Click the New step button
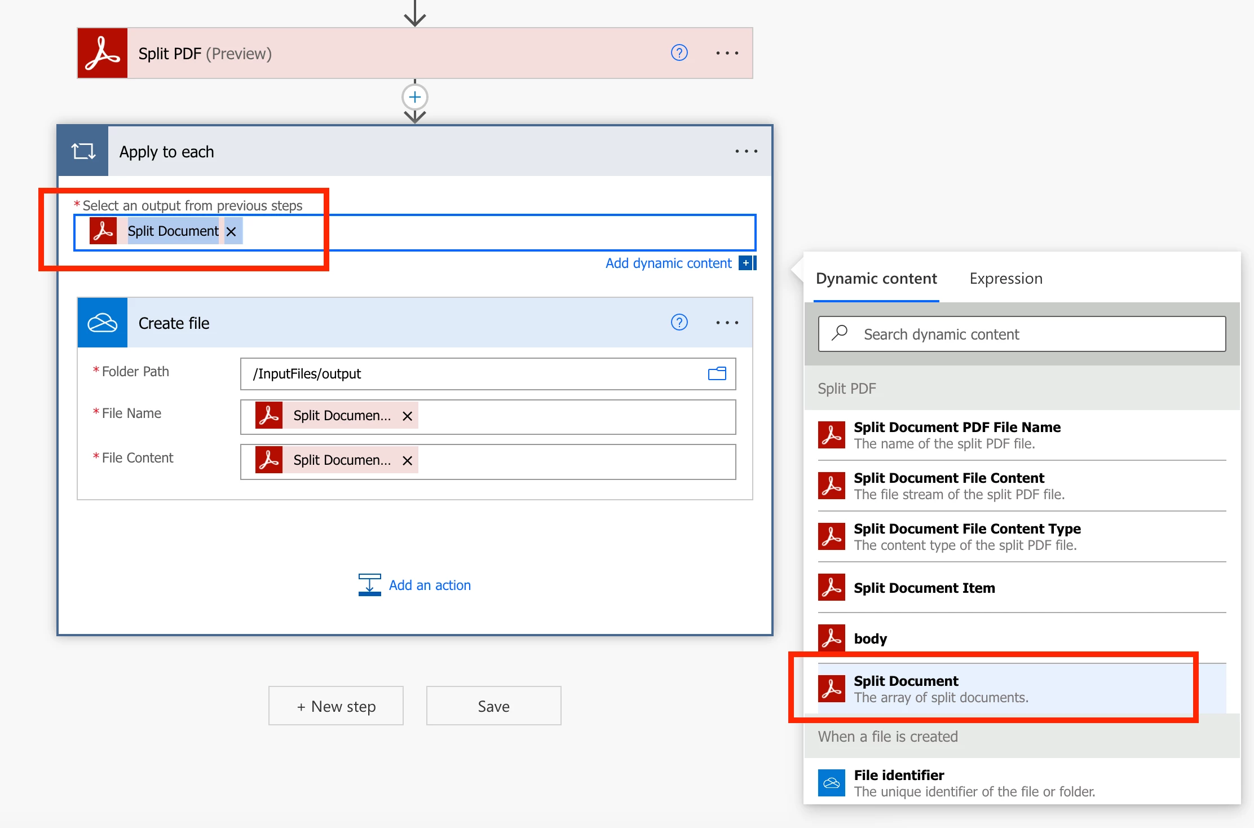The width and height of the screenshot is (1254, 828). 336,706
